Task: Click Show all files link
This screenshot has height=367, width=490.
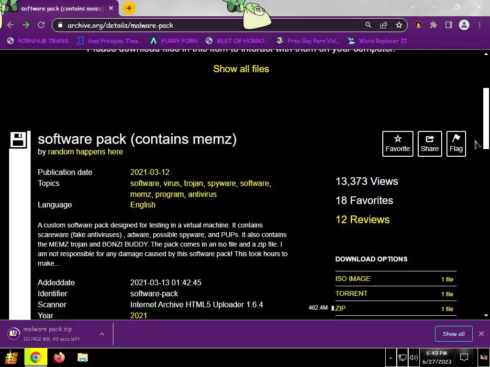Action: [x=241, y=69]
